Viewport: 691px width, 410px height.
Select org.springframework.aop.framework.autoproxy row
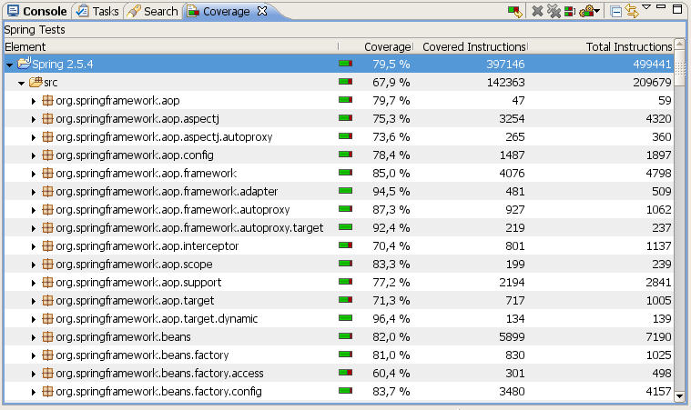point(339,209)
